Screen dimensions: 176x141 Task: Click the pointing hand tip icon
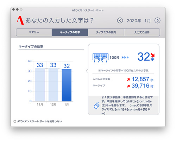tap(96, 105)
